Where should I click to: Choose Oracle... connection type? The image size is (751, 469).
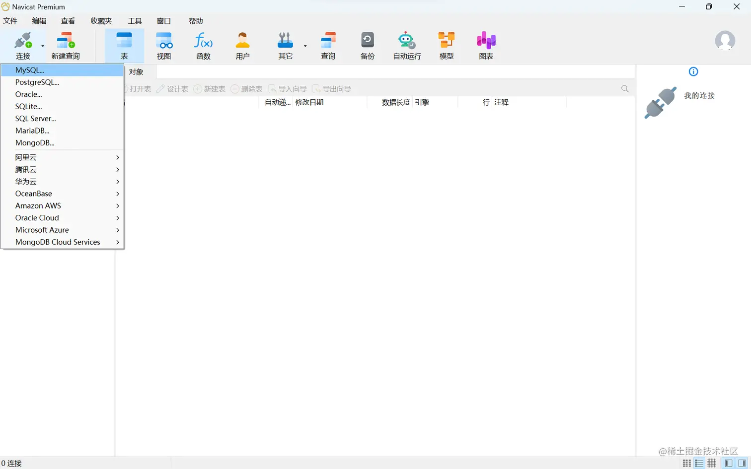pyautogui.click(x=62, y=94)
